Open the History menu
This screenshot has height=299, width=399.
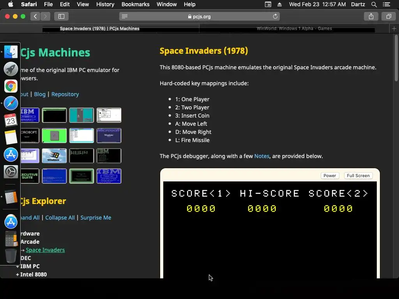click(x=105, y=4)
